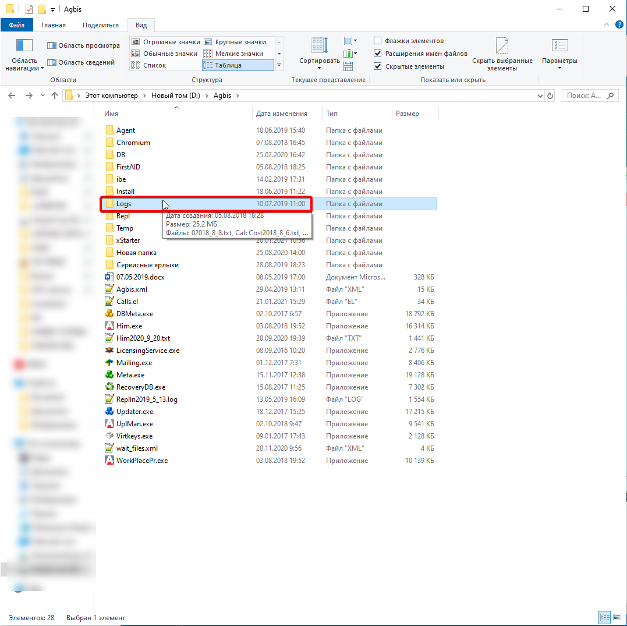Select Medium icons (Обычные значки) view
The image size is (627, 626).
pos(164,54)
